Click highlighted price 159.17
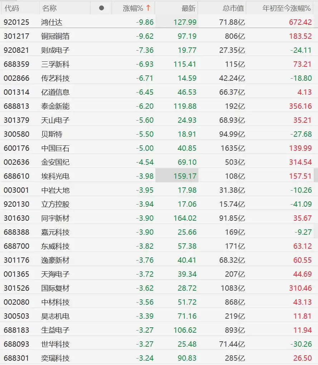 pos(185,176)
